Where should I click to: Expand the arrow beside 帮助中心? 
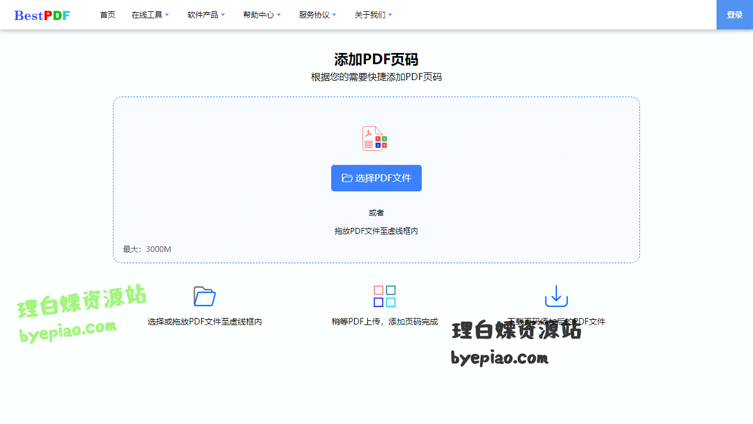click(279, 15)
